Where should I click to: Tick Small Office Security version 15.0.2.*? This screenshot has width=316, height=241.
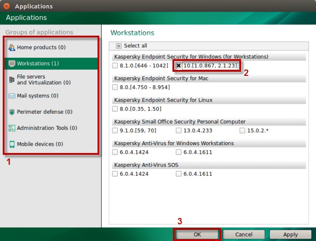[x=242, y=131]
